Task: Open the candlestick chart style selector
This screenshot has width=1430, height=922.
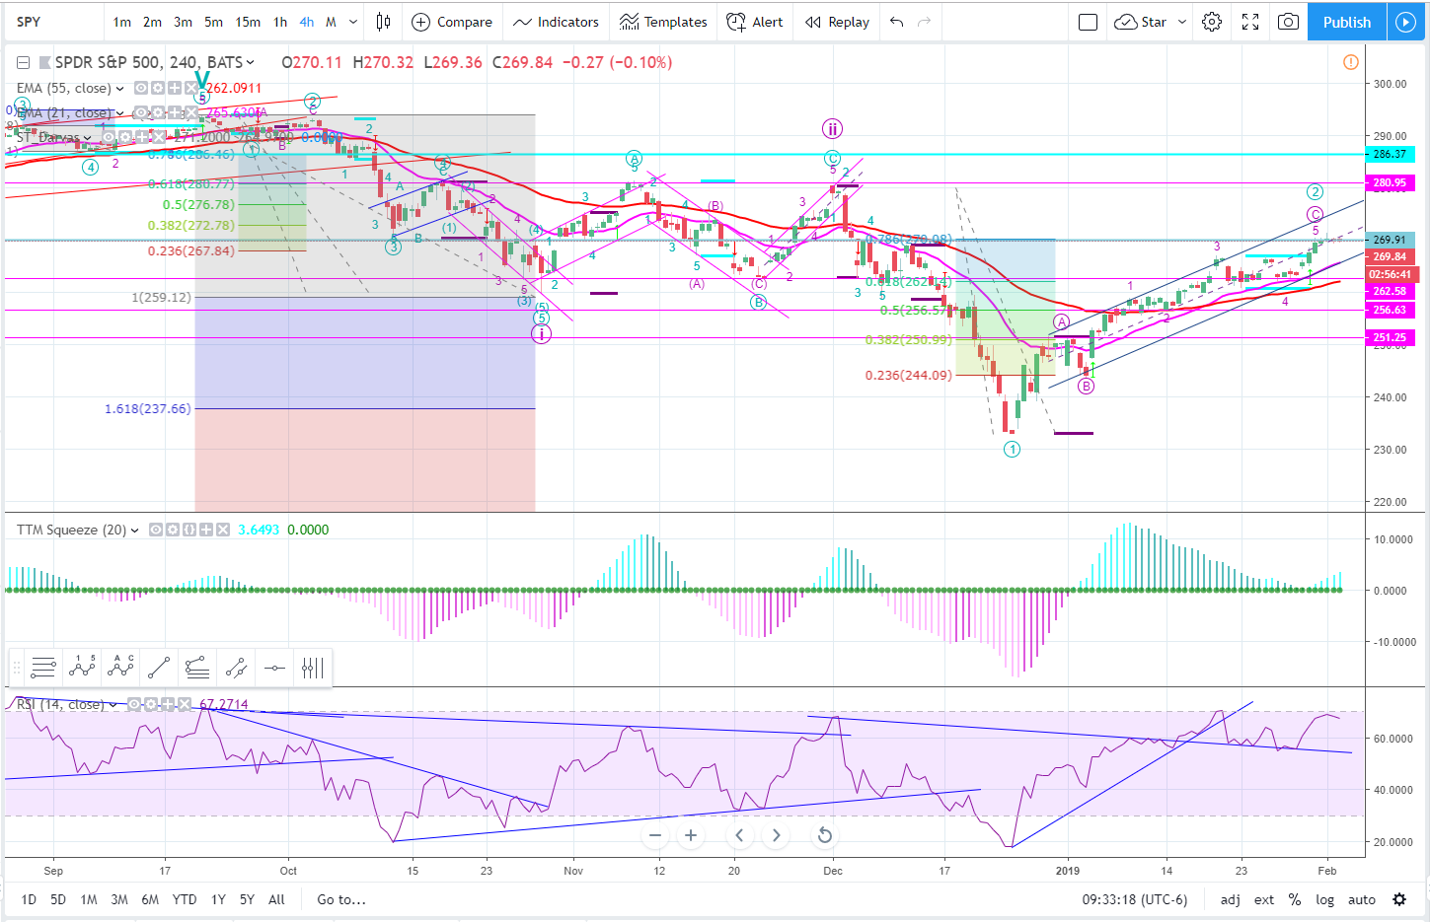Action: 383,22
